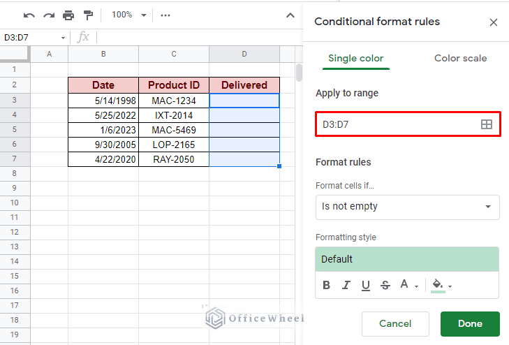This screenshot has width=509, height=345.
Task: Select row 1 header
Action: (15, 69)
